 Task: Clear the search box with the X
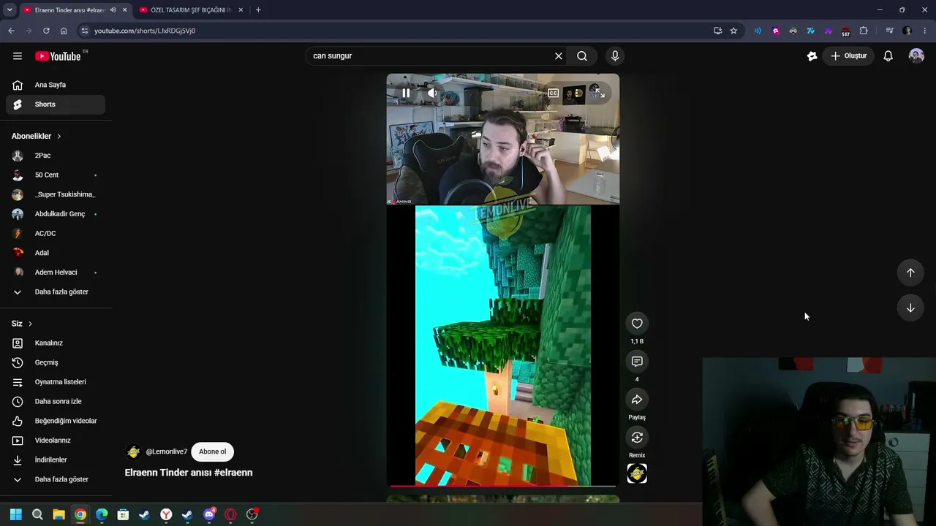(x=559, y=56)
